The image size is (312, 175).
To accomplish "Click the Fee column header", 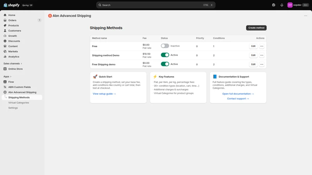I will [x=144, y=38].
